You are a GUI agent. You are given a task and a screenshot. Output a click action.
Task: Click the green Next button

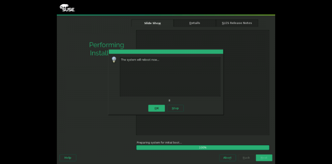[x=264, y=158]
